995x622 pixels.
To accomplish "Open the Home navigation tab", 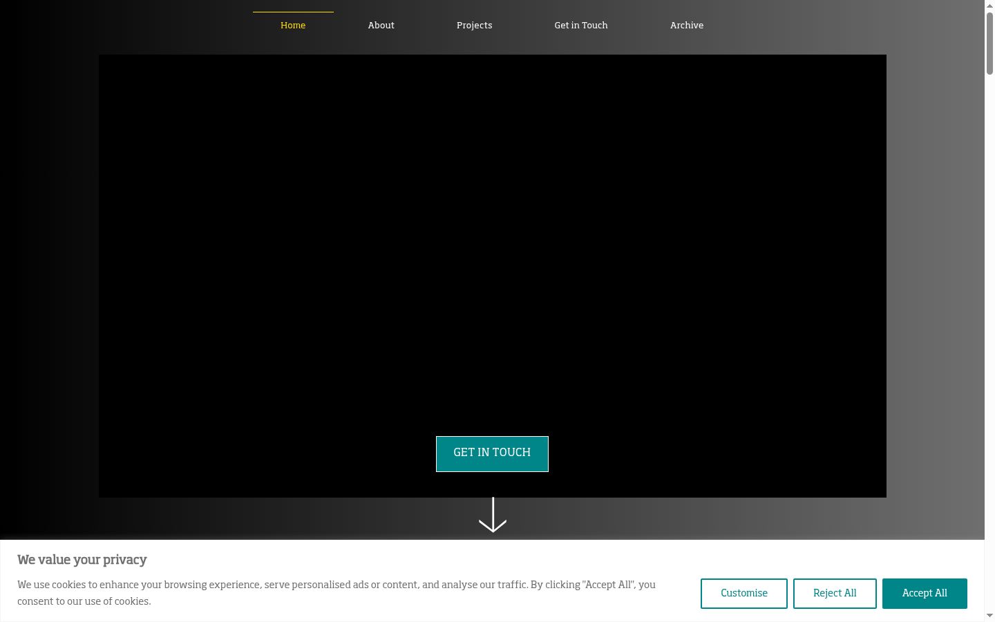I will (x=293, y=25).
